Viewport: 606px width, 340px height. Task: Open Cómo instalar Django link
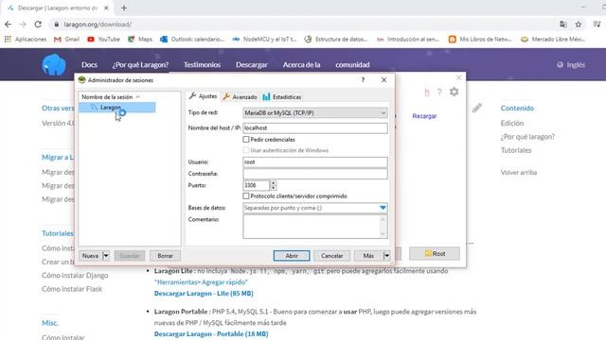coord(75,275)
